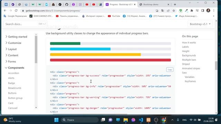Copy the progress bar code snippet
221x124 pixels.
[170, 70]
